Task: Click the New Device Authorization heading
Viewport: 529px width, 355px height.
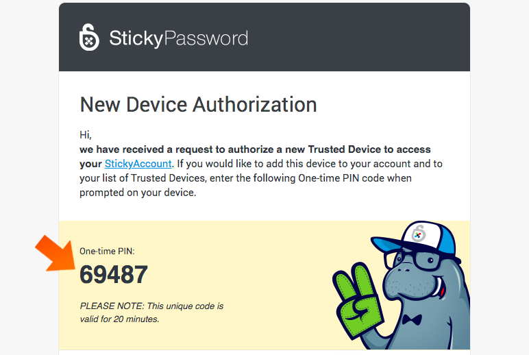Action: (x=199, y=105)
